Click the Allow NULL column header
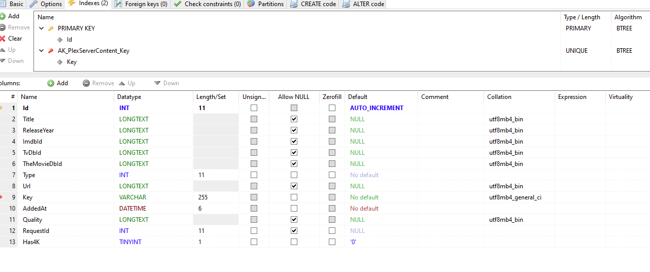This screenshot has height=272, width=650. [293, 97]
